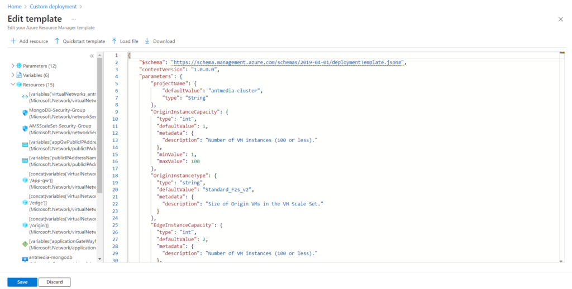Click "OriginInstanceCapacity" key in editor
Screen dimensions: 572x289
click(x=185, y=112)
